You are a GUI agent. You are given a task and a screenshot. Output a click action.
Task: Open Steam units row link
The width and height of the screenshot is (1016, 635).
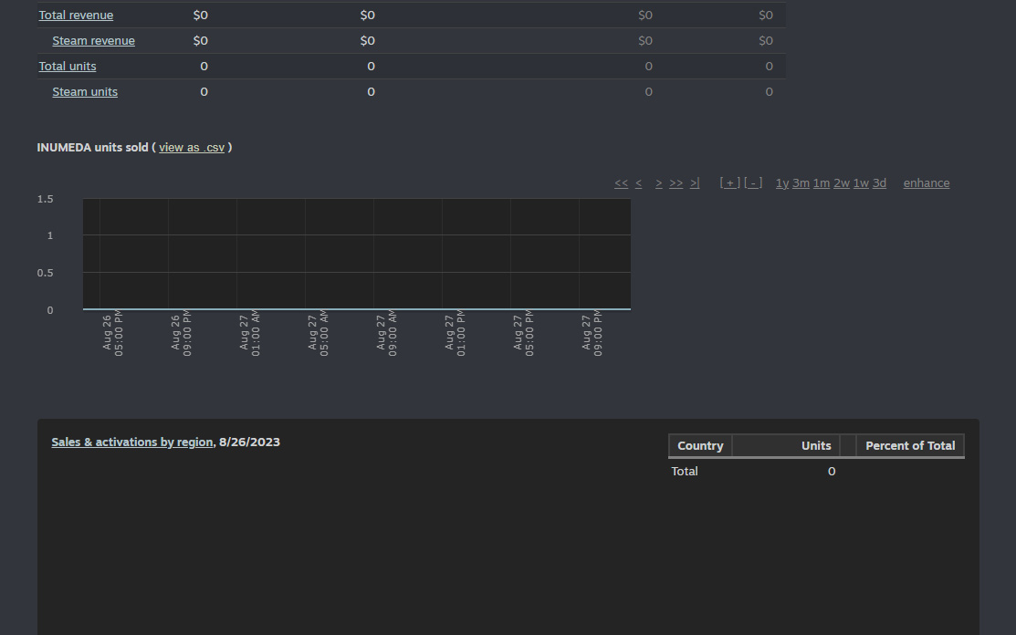(85, 92)
